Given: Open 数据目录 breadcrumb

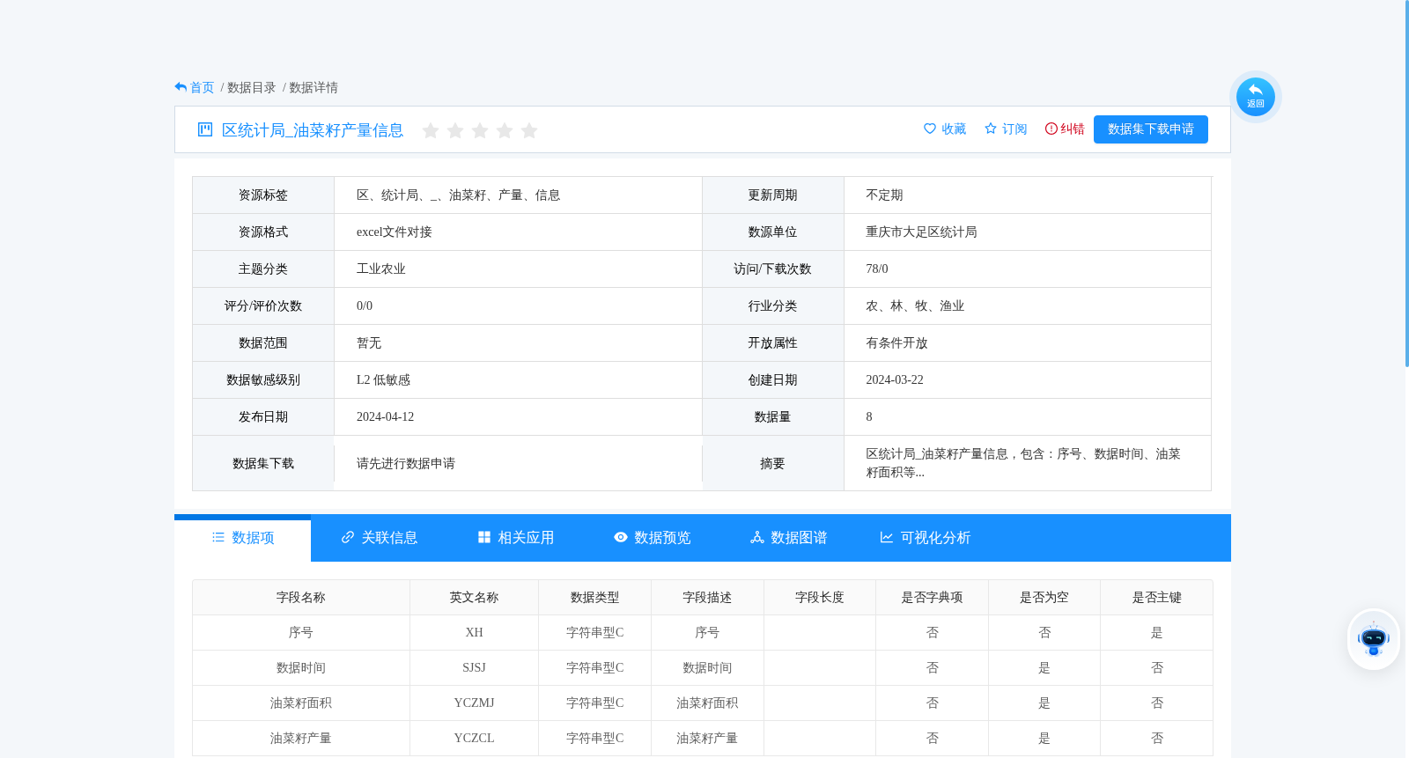Looking at the screenshot, I should [251, 87].
